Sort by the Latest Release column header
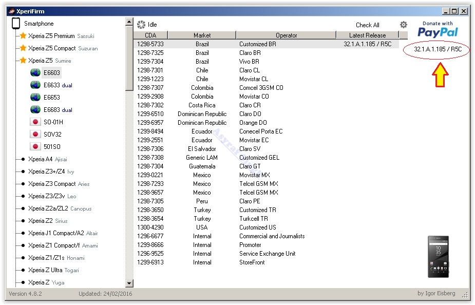 click(x=368, y=35)
